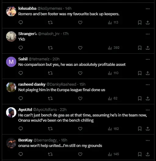
Task: Open more options on AyoUtd's tweet
Action: [x=147, y=110]
